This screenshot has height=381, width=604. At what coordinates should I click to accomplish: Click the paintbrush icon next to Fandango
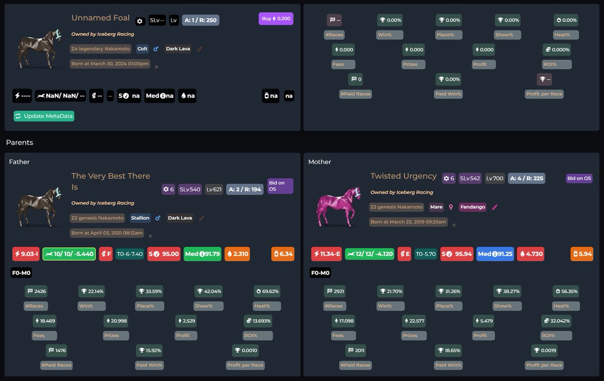point(495,207)
